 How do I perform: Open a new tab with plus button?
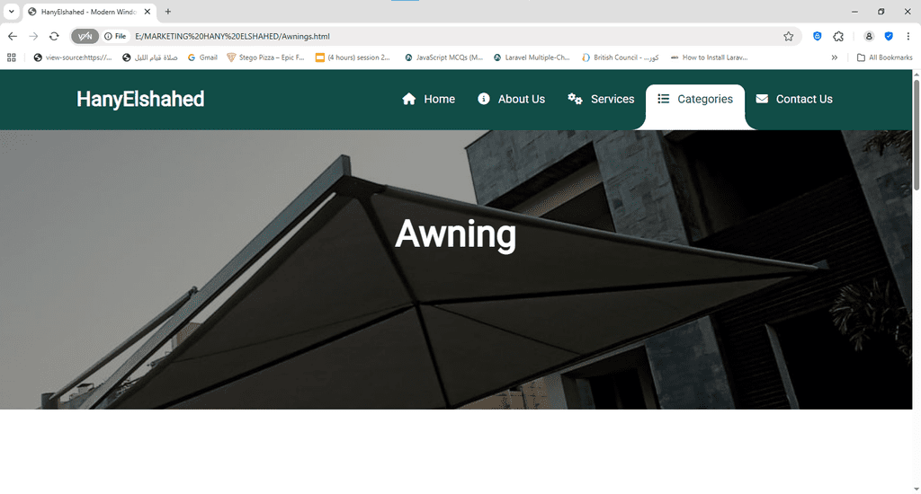pyautogui.click(x=168, y=11)
